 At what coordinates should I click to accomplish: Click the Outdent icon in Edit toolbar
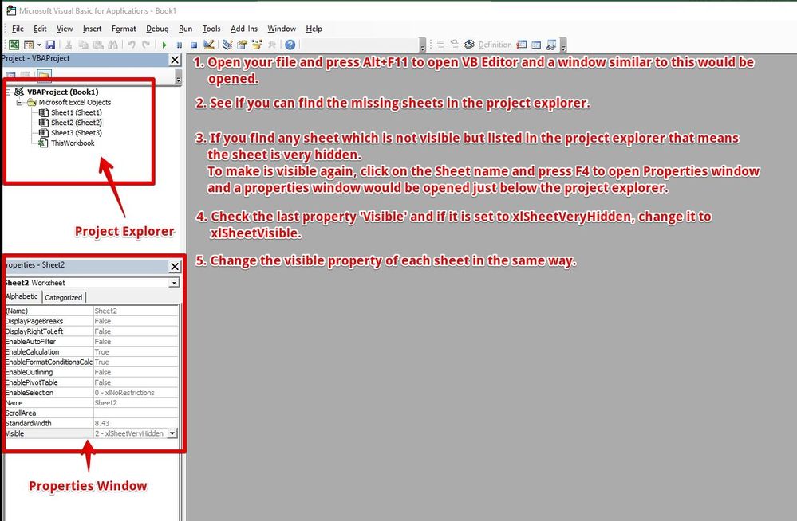click(x=455, y=45)
